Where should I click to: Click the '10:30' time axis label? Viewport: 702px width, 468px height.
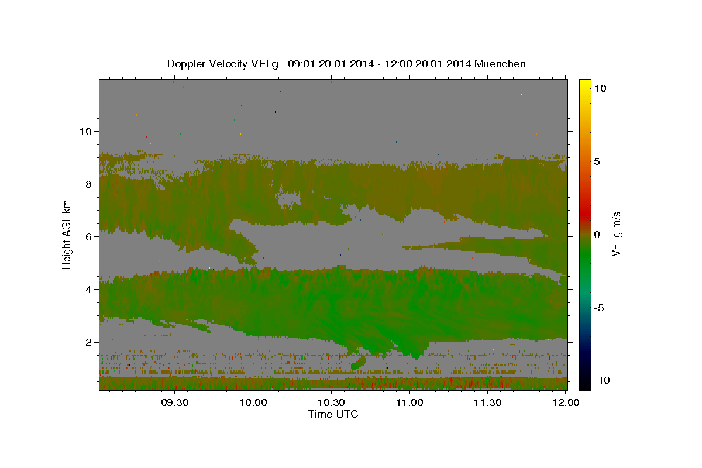(331, 402)
